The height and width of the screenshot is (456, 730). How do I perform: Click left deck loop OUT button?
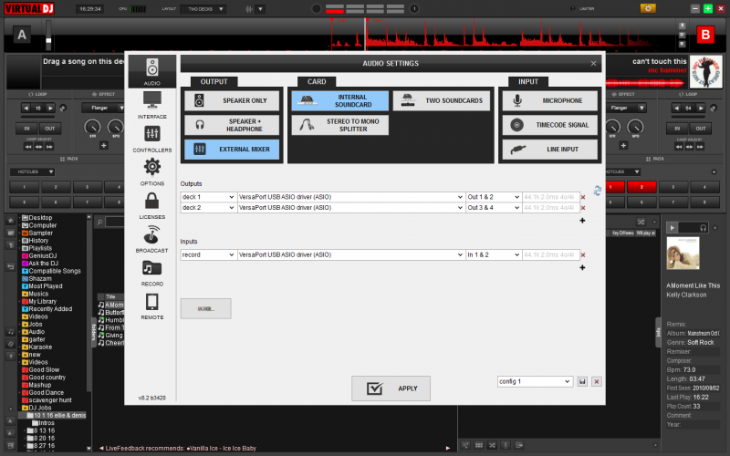click(x=49, y=129)
